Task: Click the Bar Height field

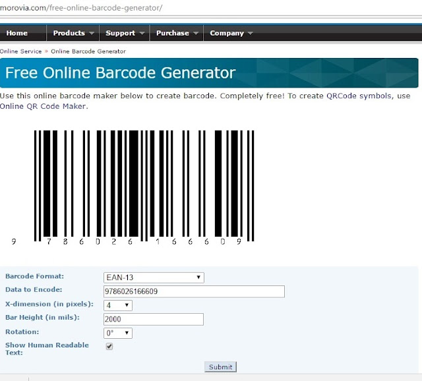Action: point(154,320)
